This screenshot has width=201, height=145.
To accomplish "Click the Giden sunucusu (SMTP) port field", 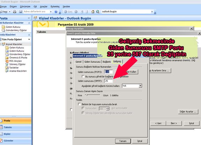I will tap(108, 81).
